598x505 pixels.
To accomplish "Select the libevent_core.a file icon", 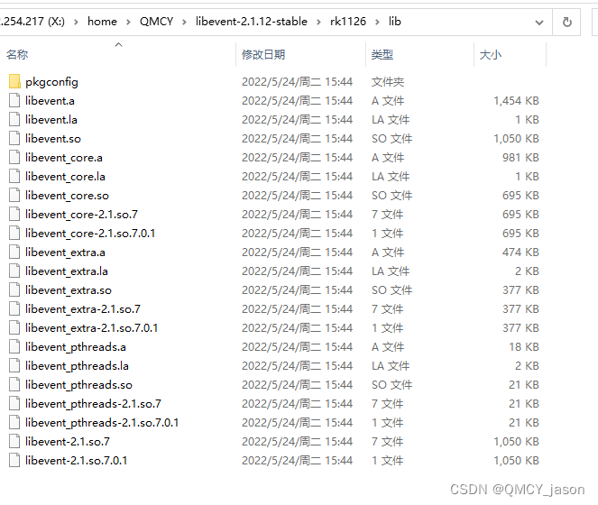I will [14, 157].
